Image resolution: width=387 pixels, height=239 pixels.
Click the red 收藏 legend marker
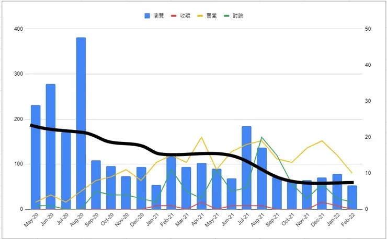[x=174, y=16]
